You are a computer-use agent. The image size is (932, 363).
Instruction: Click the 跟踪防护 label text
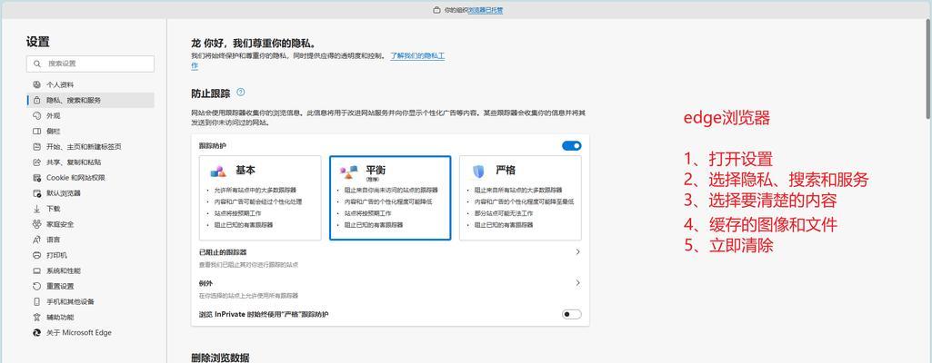click(x=212, y=146)
